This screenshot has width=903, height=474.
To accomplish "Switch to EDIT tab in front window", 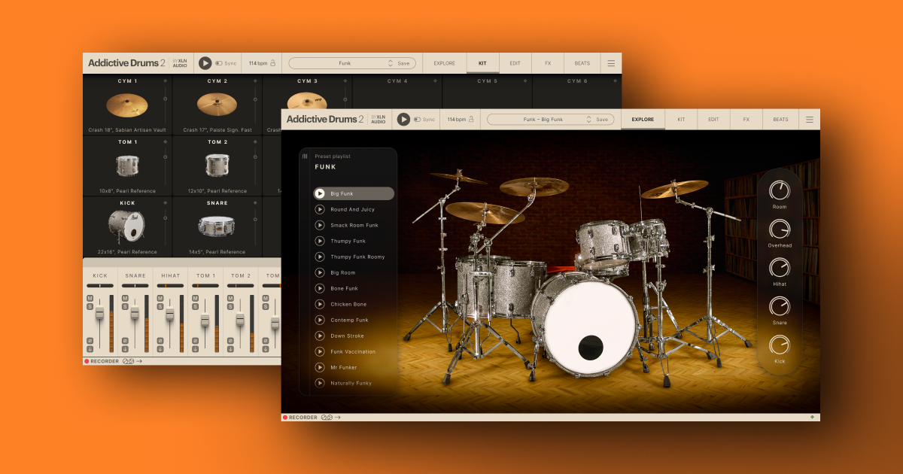I will pyautogui.click(x=713, y=119).
